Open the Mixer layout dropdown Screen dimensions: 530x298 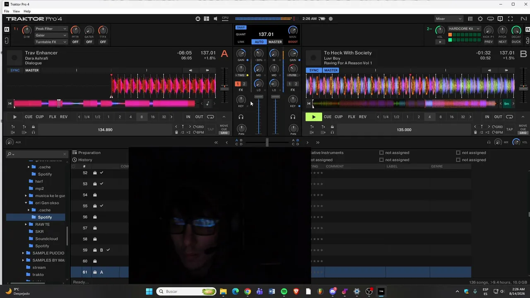tap(448, 19)
